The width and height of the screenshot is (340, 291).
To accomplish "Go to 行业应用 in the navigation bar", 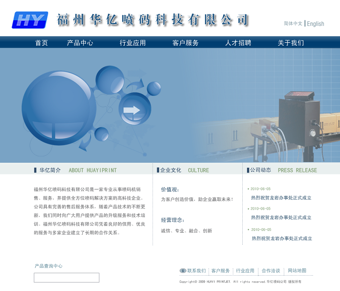I will click(x=133, y=43).
